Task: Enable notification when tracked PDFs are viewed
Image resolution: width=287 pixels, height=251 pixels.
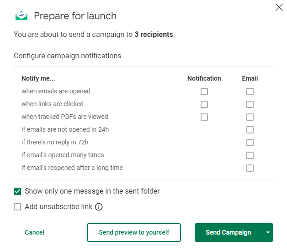Action: point(204,117)
